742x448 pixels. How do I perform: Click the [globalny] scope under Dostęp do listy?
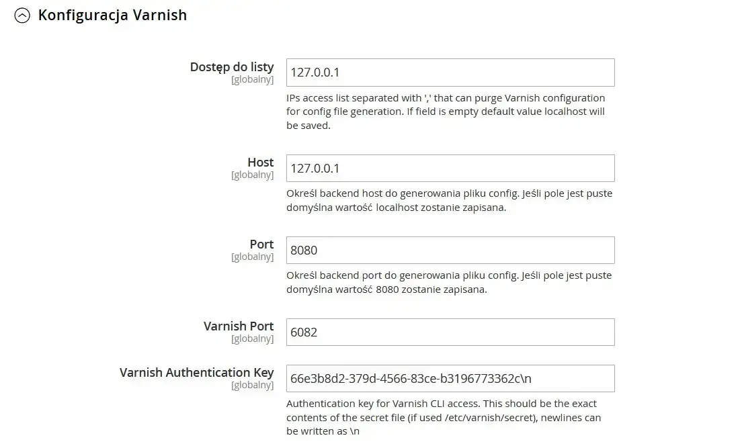point(253,79)
